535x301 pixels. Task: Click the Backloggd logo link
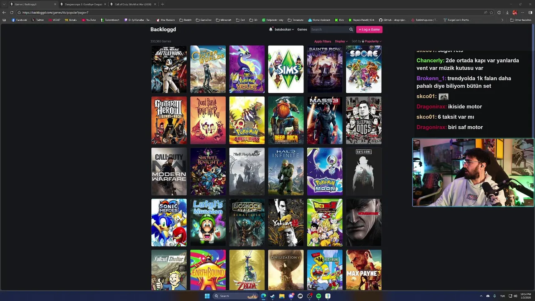[163, 29]
